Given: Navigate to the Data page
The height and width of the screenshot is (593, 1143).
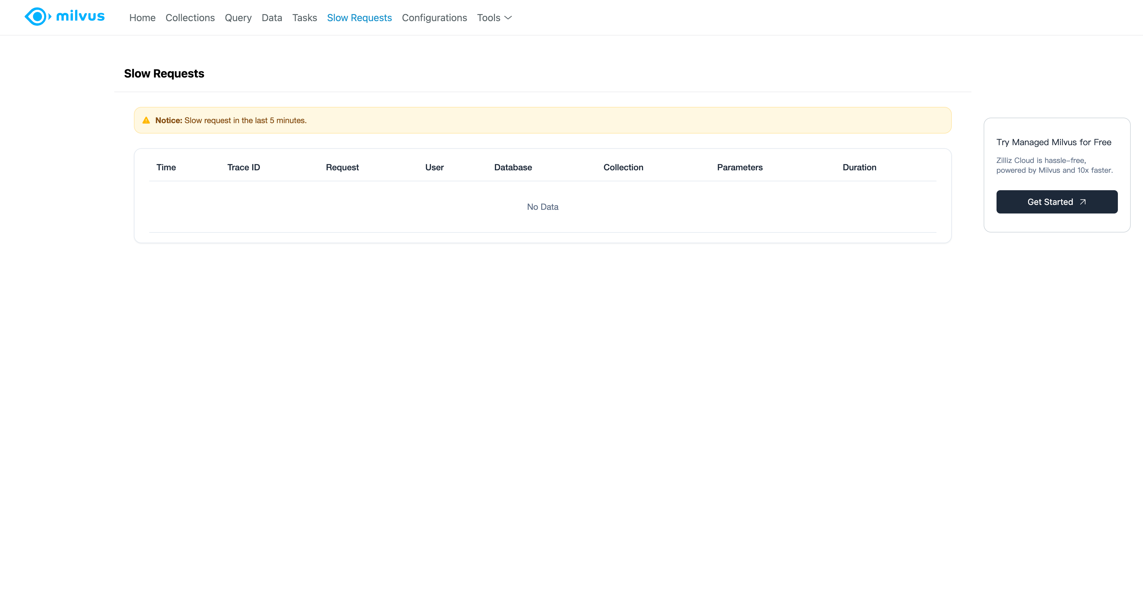Looking at the screenshot, I should pos(272,18).
